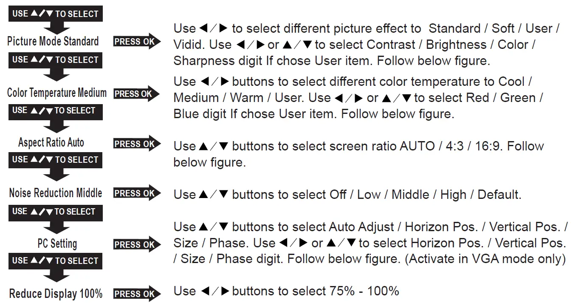Choose the Aspect Ratio Auto menu entry
This screenshot has height=303, width=587.
[51, 143]
